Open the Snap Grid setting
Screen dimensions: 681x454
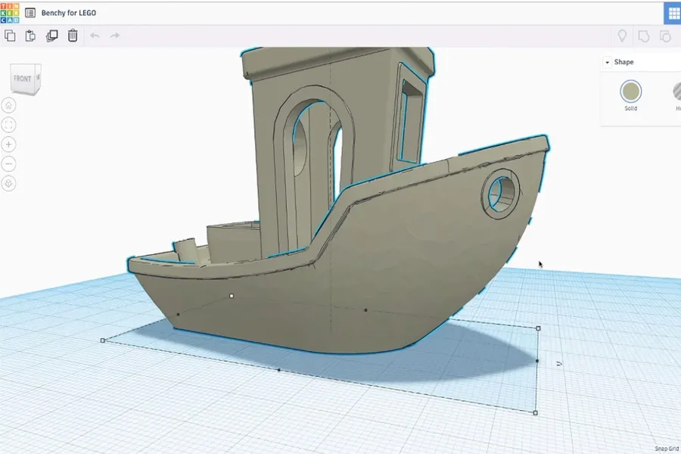click(667, 449)
